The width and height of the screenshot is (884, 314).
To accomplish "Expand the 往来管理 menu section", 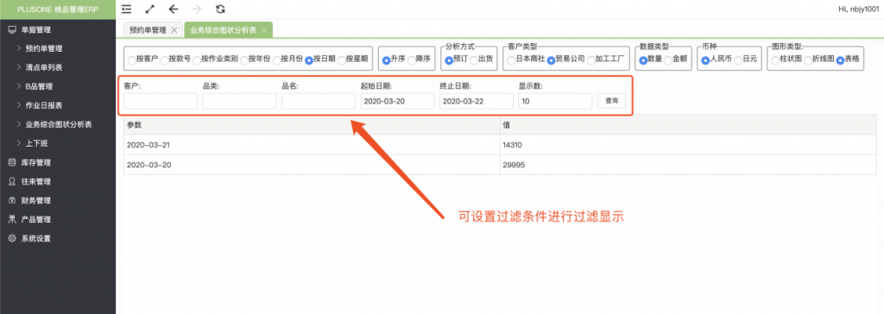I will [36, 181].
